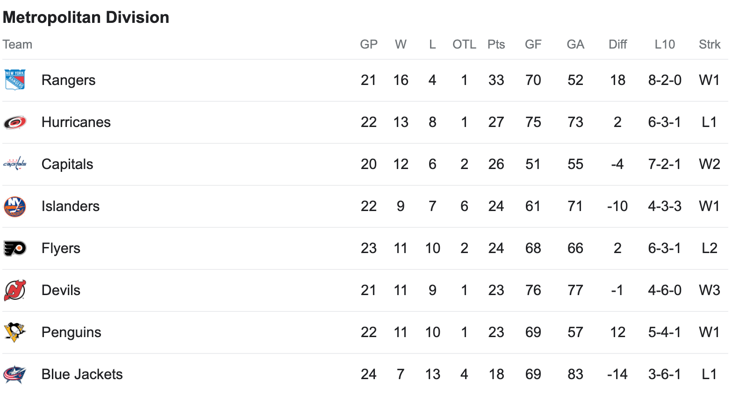Click the Columbus Blue Jackets logo
This screenshot has height=395, width=732.
pyautogui.click(x=15, y=374)
